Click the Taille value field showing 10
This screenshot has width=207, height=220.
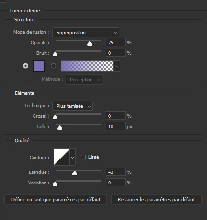(x=115, y=126)
